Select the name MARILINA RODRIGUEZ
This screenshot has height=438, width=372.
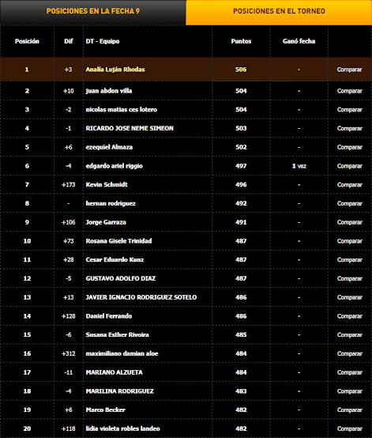coord(120,391)
